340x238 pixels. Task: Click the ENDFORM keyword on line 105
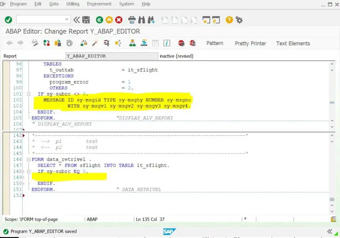(43, 118)
